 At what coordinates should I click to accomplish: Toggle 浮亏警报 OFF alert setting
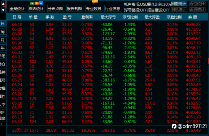pyautogui.click(x=135, y=10)
